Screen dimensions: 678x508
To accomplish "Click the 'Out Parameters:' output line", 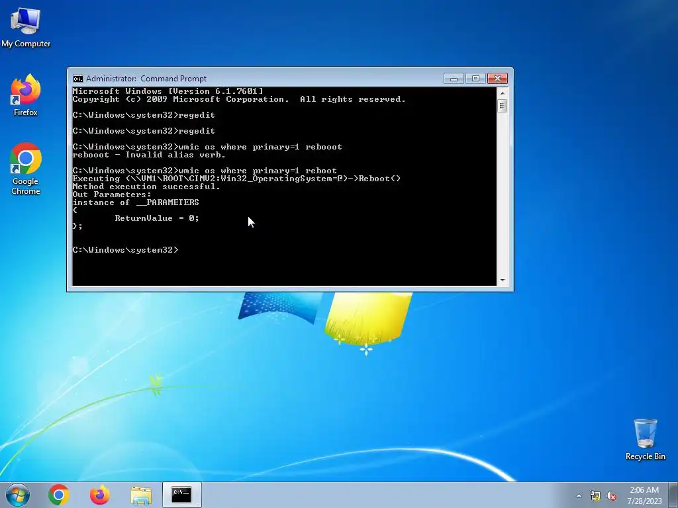I will click(x=111, y=194).
